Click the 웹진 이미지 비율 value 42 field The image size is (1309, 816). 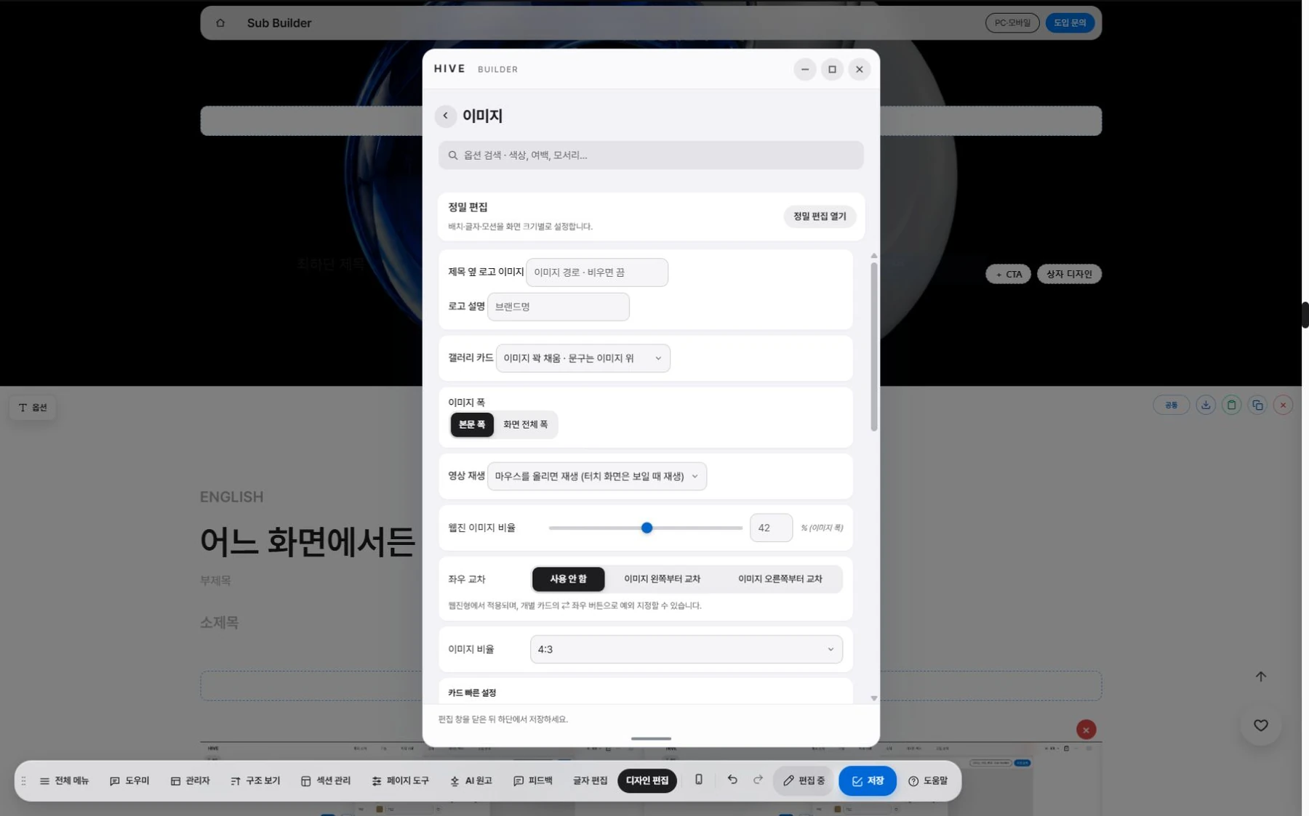point(771,528)
